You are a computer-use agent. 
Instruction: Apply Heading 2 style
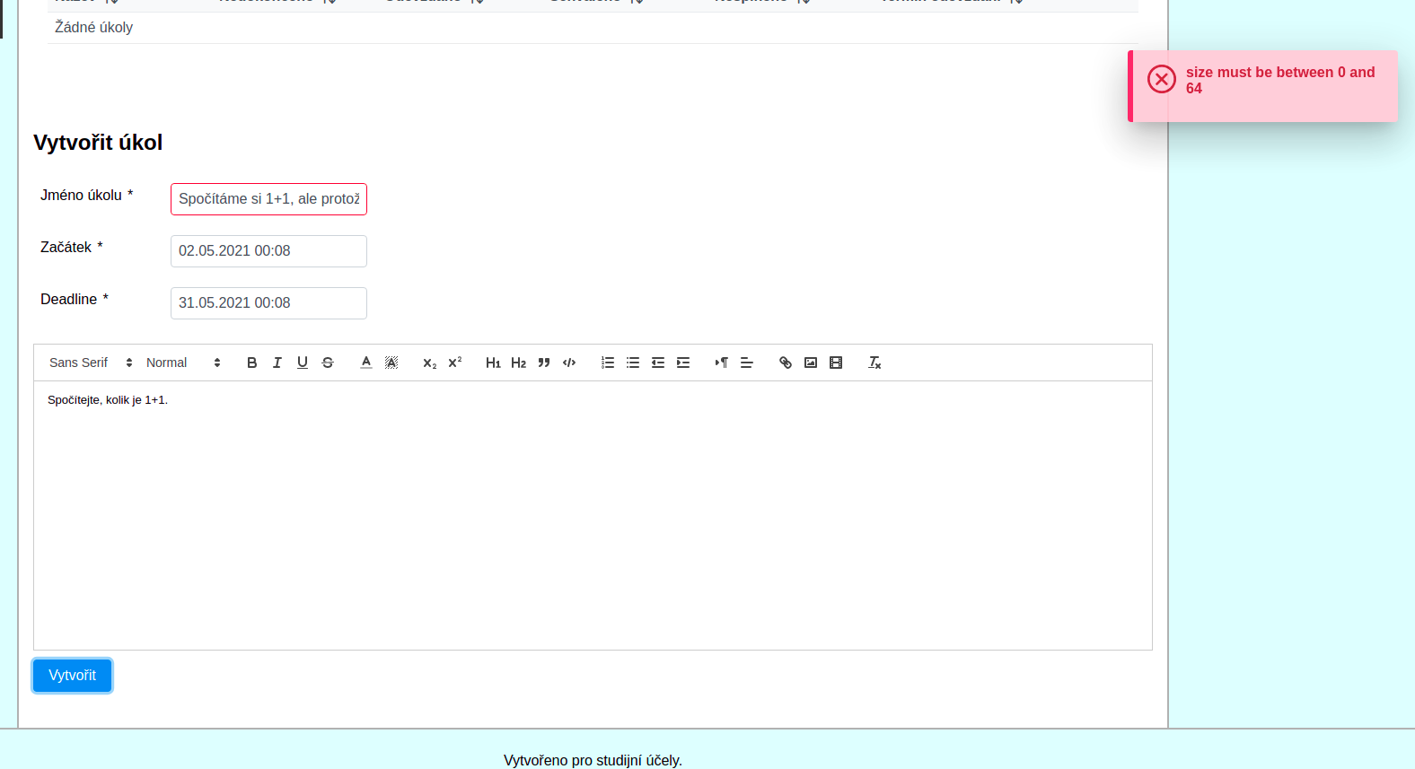pyautogui.click(x=519, y=363)
